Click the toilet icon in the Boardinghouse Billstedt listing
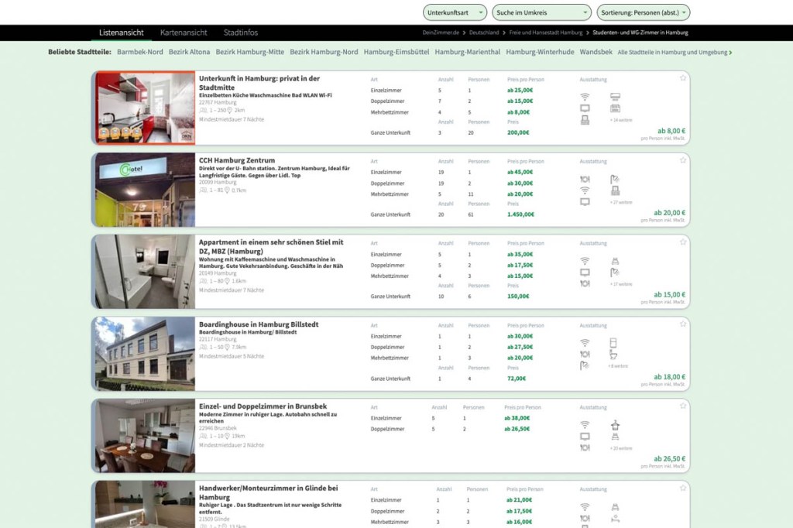The image size is (793, 528). click(x=613, y=354)
